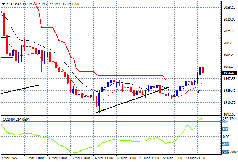Click the 23 Mar 21:00 time label

195,158
